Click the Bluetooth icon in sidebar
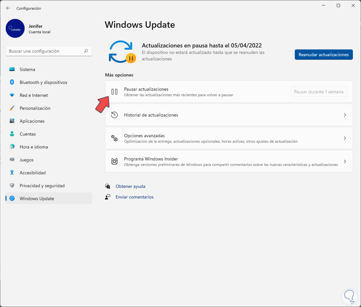The height and width of the screenshot is (307, 361). tap(12, 82)
